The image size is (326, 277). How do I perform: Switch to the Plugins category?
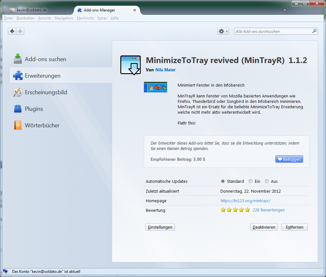[x=61, y=109]
